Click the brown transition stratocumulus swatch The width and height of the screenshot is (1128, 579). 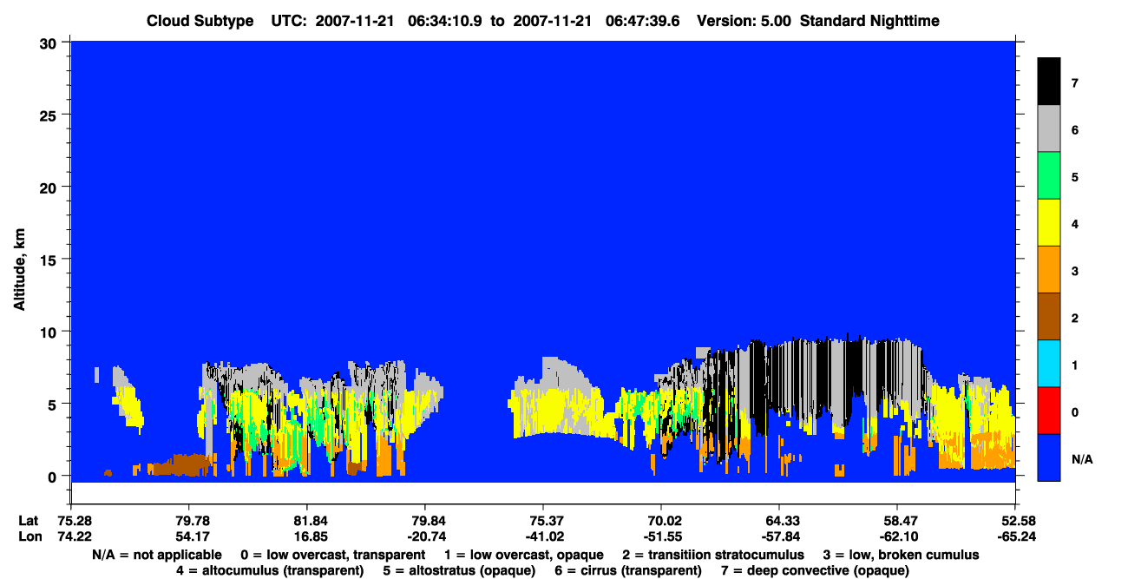click(x=1049, y=317)
